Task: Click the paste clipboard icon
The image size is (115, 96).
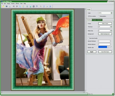Action: 23,6
